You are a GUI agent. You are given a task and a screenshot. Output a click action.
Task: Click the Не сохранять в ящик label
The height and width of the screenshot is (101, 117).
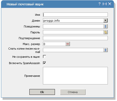[x=26, y=57]
